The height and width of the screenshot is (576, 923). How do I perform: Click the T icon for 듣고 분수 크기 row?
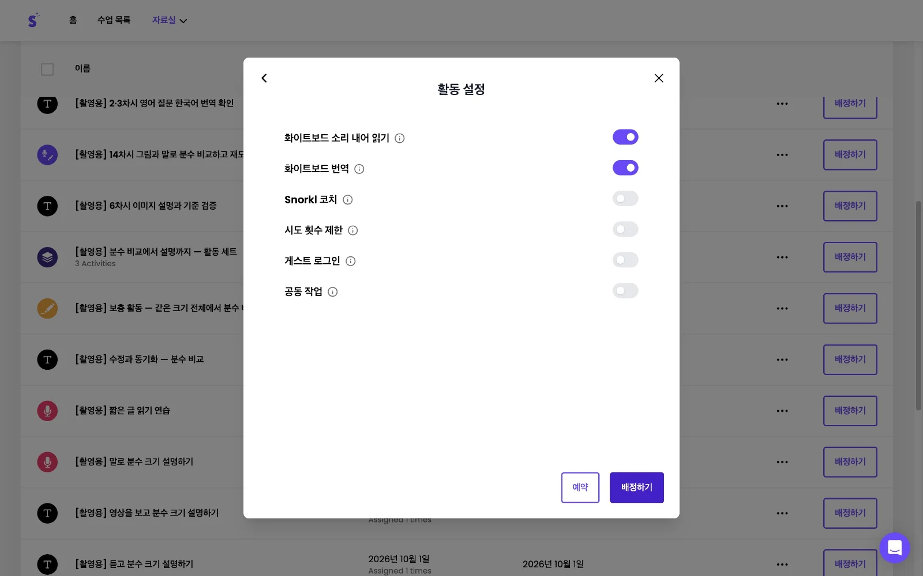point(47,564)
